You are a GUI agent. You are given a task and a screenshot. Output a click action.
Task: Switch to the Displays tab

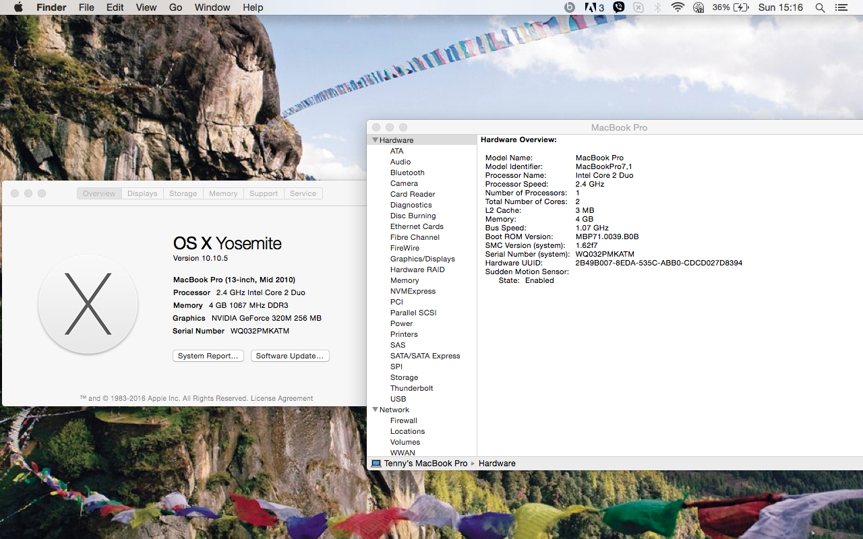(x=142, y=193)
